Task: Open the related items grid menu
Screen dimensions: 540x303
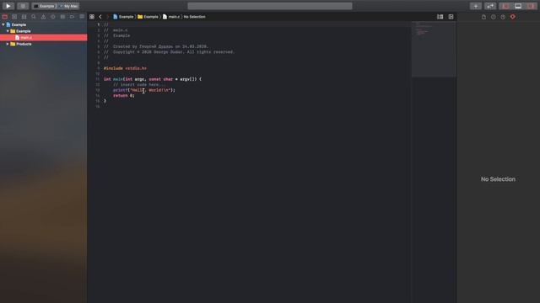Action: pos(92,17)
